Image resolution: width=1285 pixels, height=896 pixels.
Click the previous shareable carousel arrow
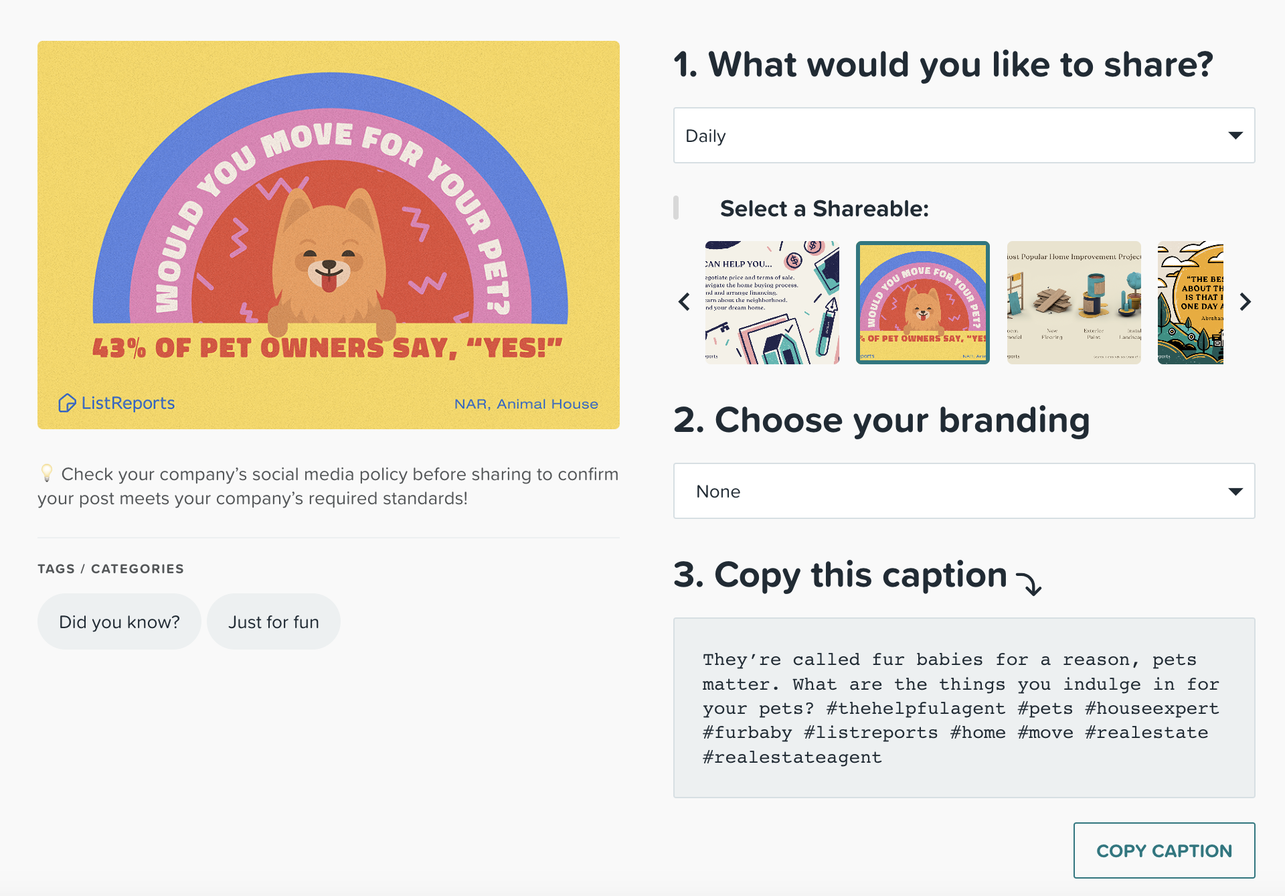[x=684, y=302]
